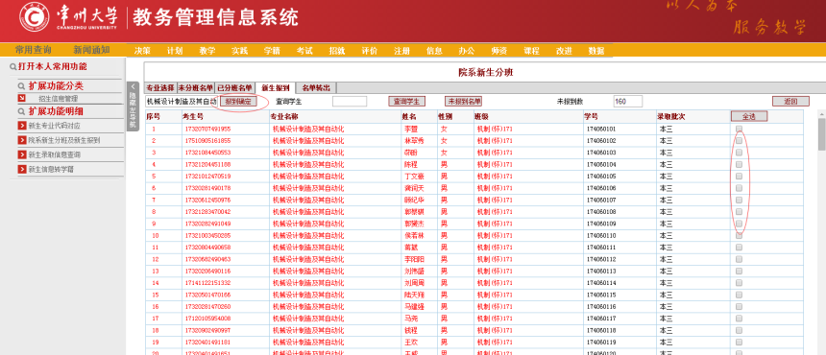Open the 专业选择 tab
826x355 pixels.
pos(160,88)
